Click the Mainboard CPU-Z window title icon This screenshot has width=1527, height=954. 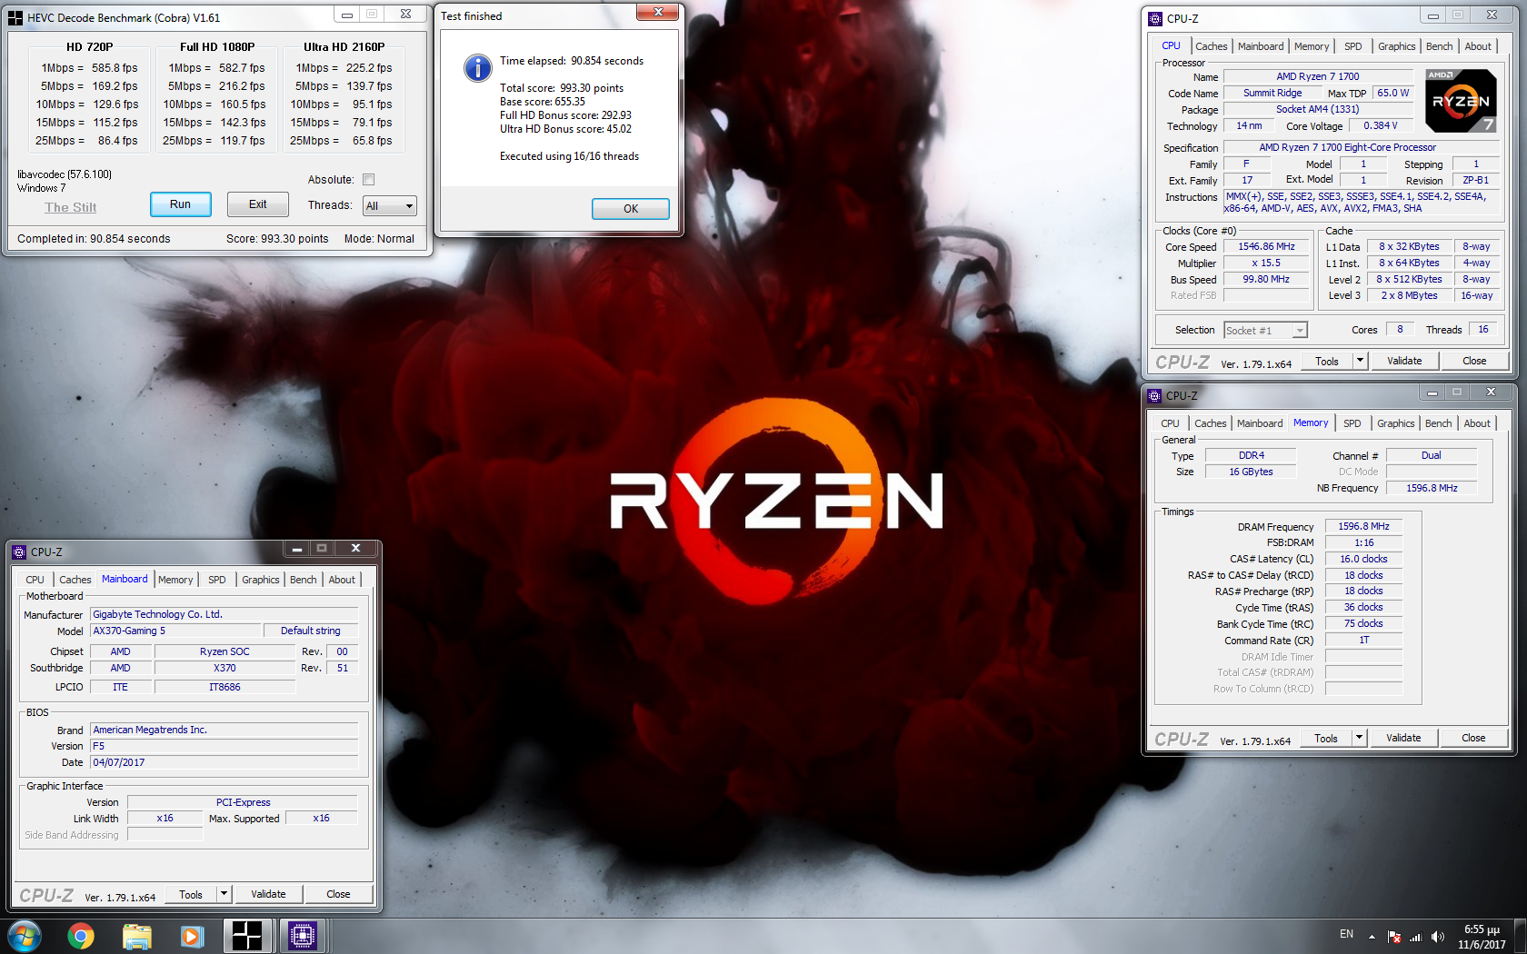pyautogui.click(x=19, y=552)
